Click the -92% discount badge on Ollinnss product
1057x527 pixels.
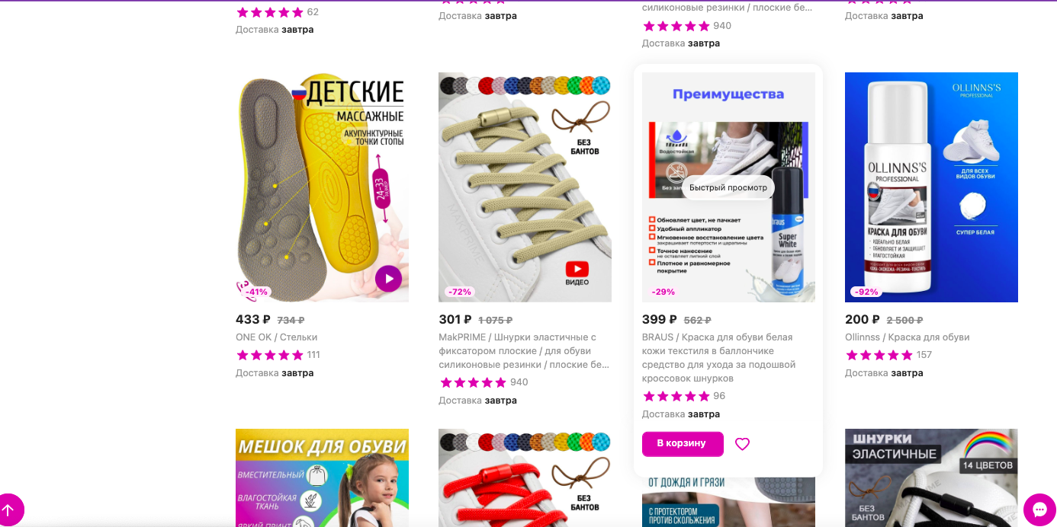pyautogui.click(x=866, y=292)
